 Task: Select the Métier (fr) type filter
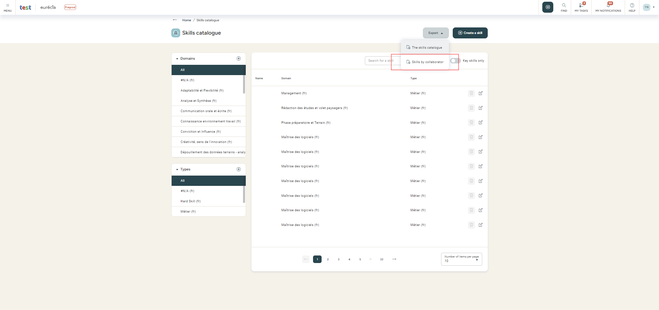pyautogui.click(x=188, y=211)
